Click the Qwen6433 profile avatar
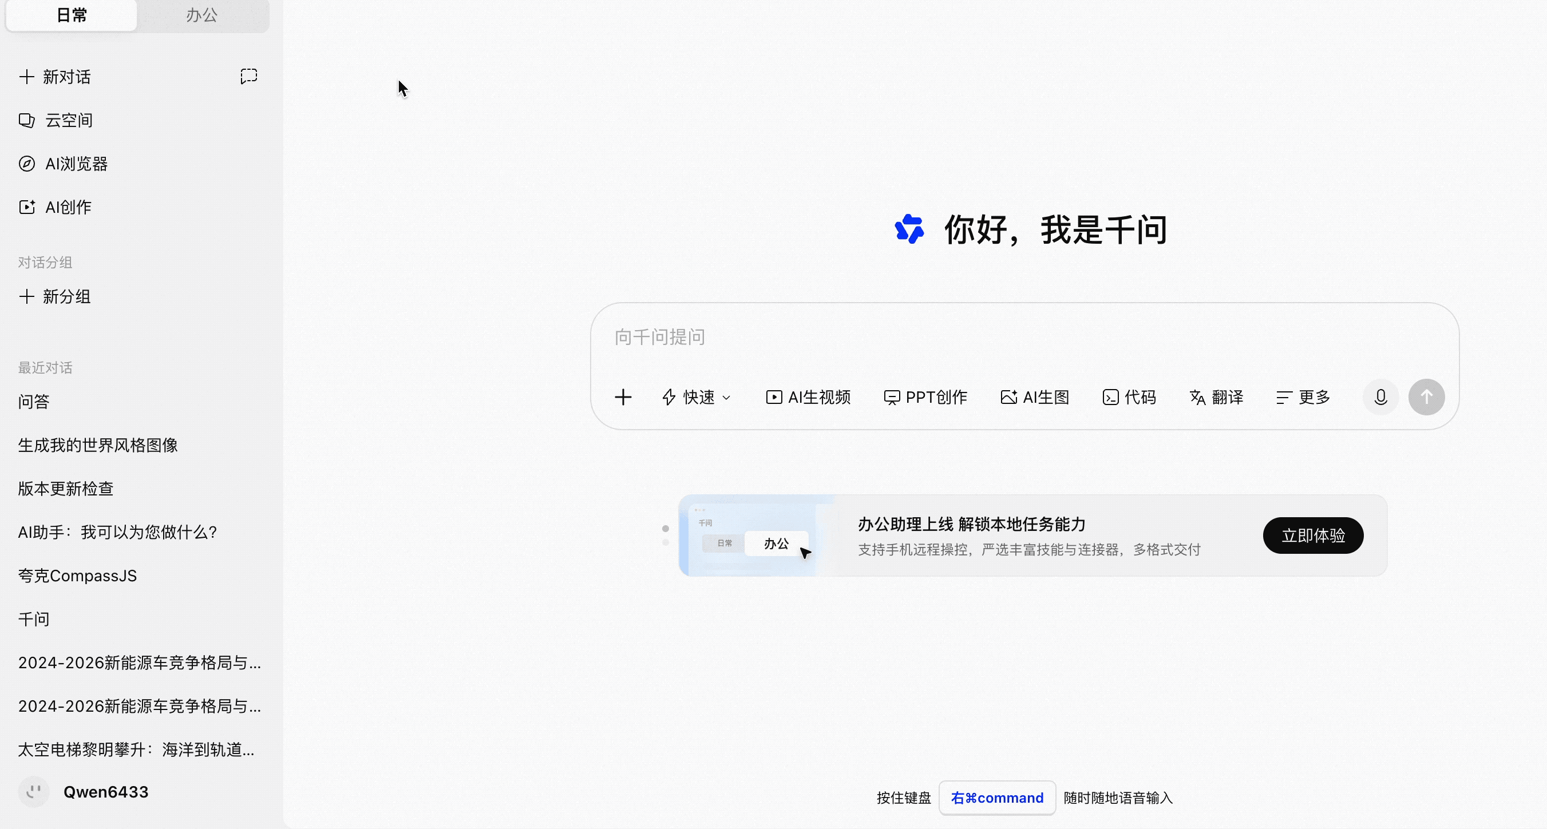1547x829 pixels. click(34, 792)
